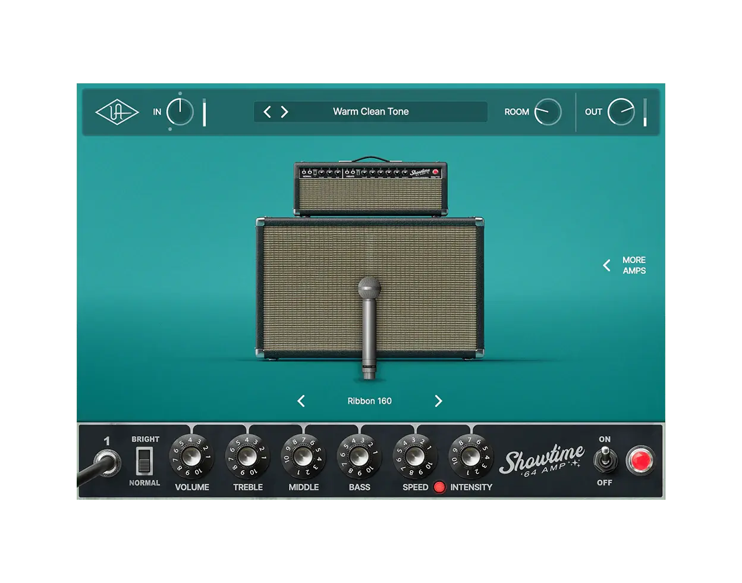This screenshot has height=583, width=742.
Task: Select the previous preset with left arrow
Action: coord(268,111)
